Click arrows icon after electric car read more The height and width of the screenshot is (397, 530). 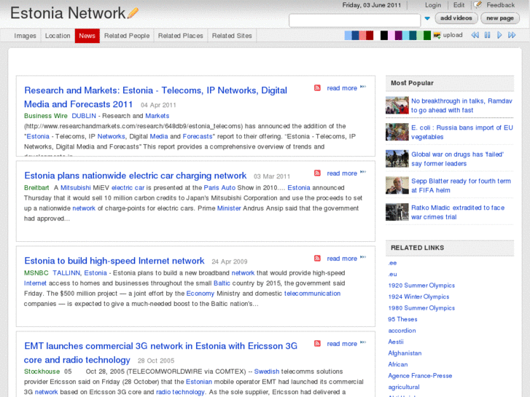click(x=363, y=172)
